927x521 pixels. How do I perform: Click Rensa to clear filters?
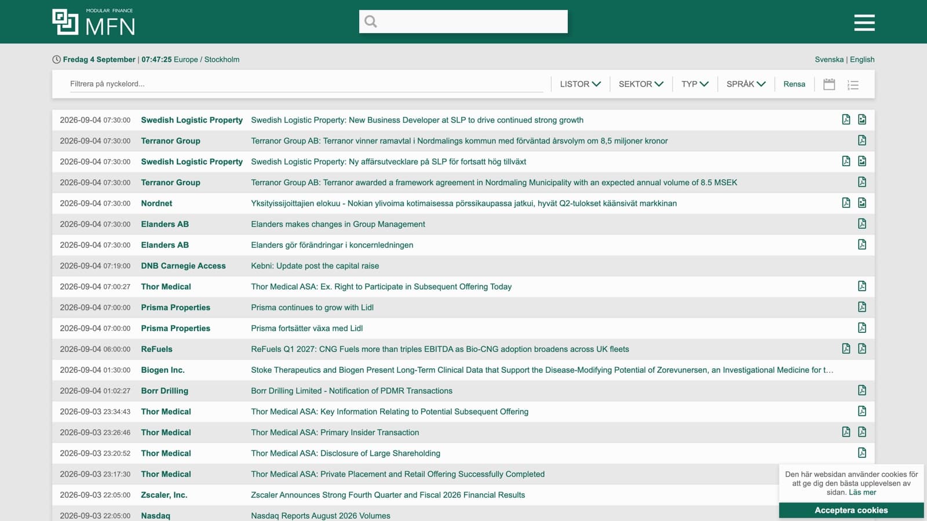pyautogui.click(x=794, y=84)
